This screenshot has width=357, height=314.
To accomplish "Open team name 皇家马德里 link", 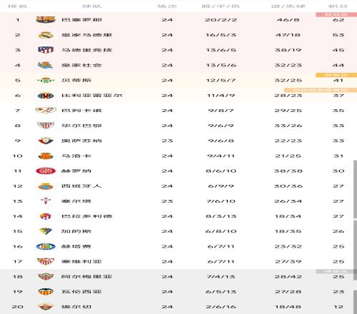I will click(x=86, y=35).
